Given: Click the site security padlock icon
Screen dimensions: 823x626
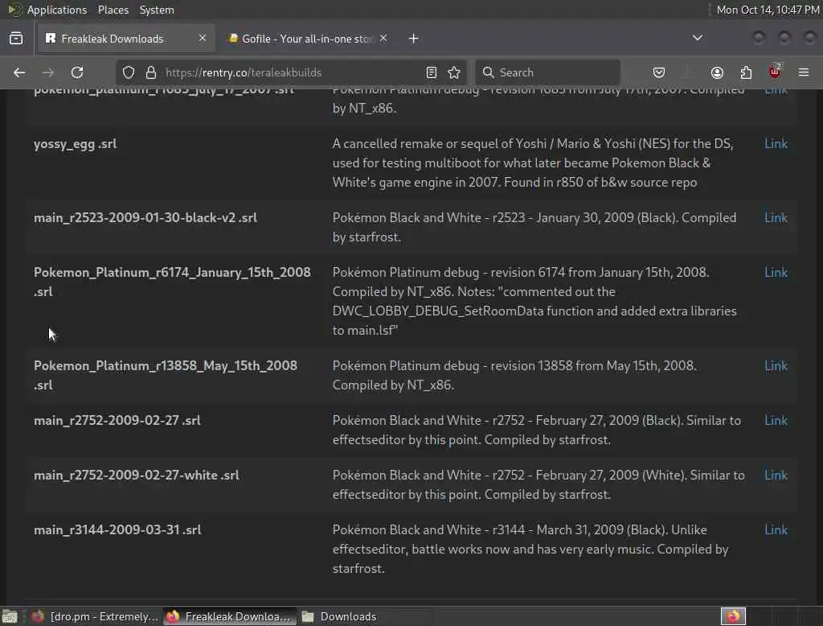Looking at the screenshot, I should 151,72.
